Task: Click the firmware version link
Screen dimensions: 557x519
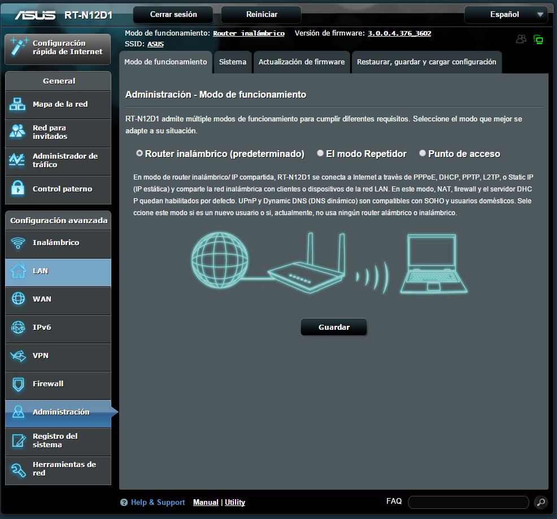Action: pyautogui.click(x=399, y=33)
